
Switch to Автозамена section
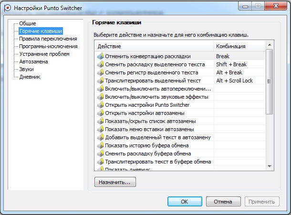(x=33, y=61)
